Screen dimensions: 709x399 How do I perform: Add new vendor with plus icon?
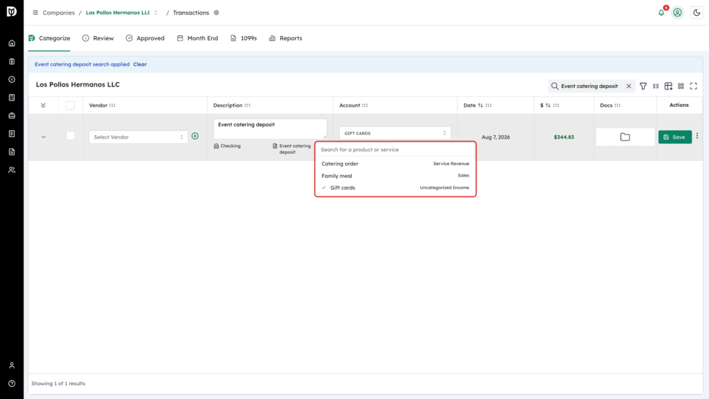pos(195,136)
